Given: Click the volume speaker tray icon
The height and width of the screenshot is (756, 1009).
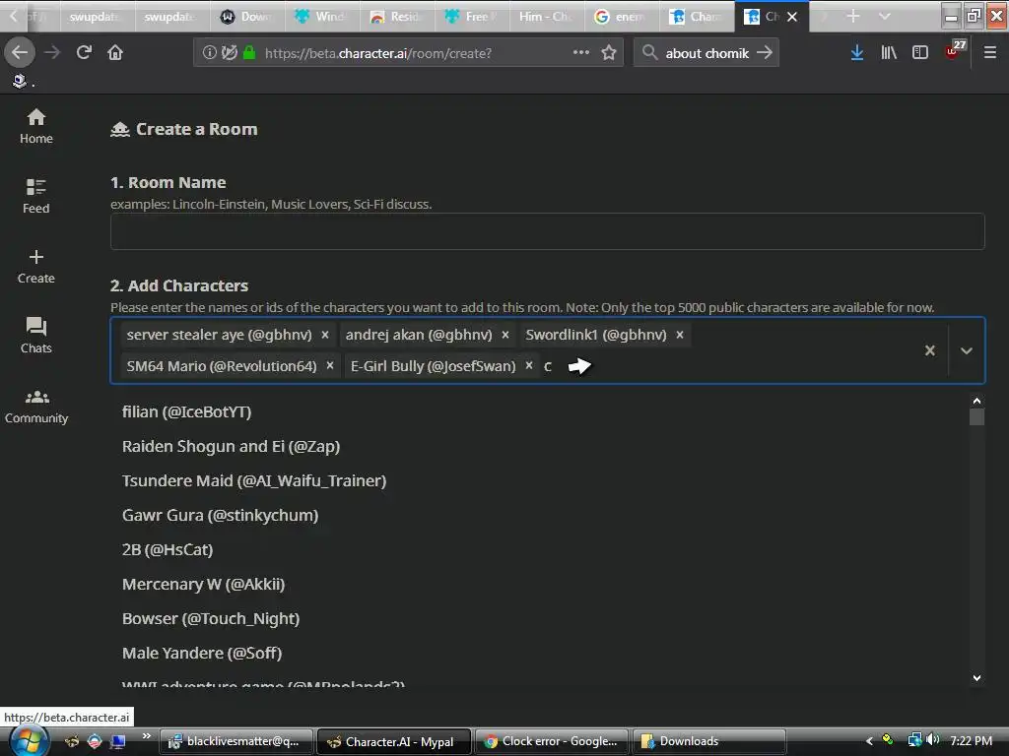Looking at the screenshot, I should pyautogui.click(x=932, y=740).
